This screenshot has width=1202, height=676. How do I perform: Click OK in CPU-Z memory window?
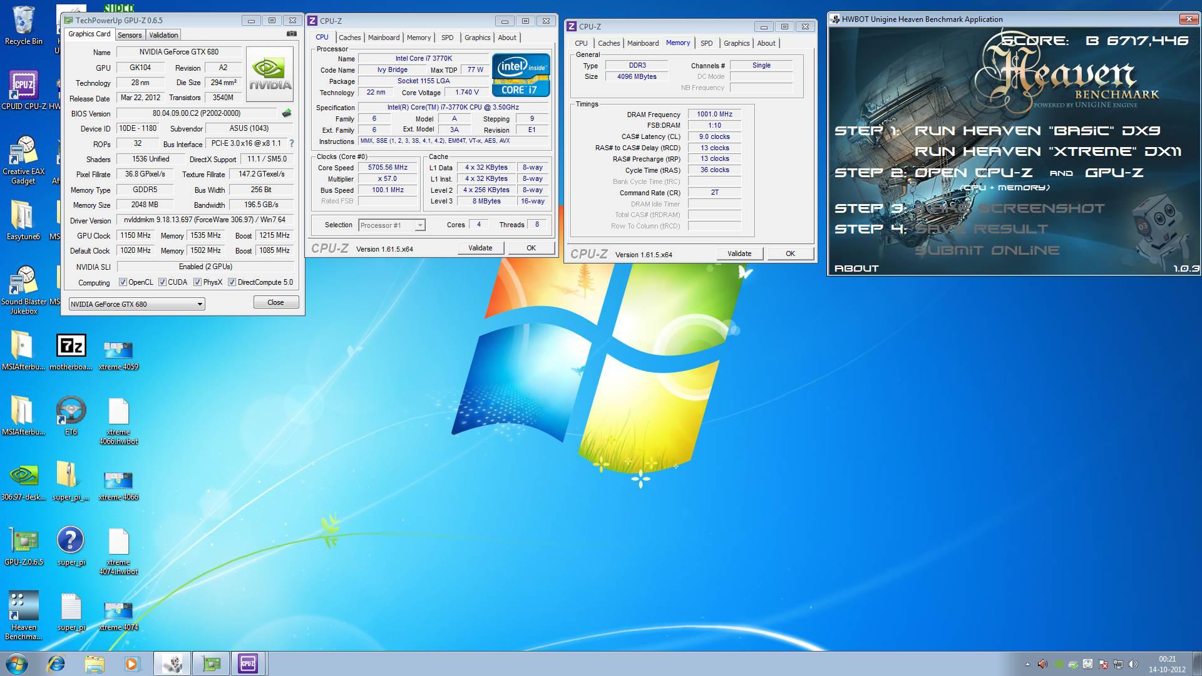pyautogui.click(x=790, y=253)
